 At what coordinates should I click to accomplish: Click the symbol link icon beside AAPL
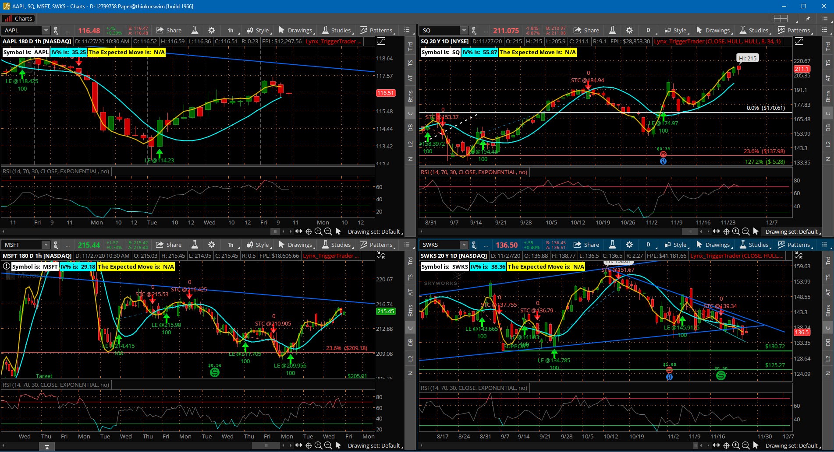click(x=56, y=30)
